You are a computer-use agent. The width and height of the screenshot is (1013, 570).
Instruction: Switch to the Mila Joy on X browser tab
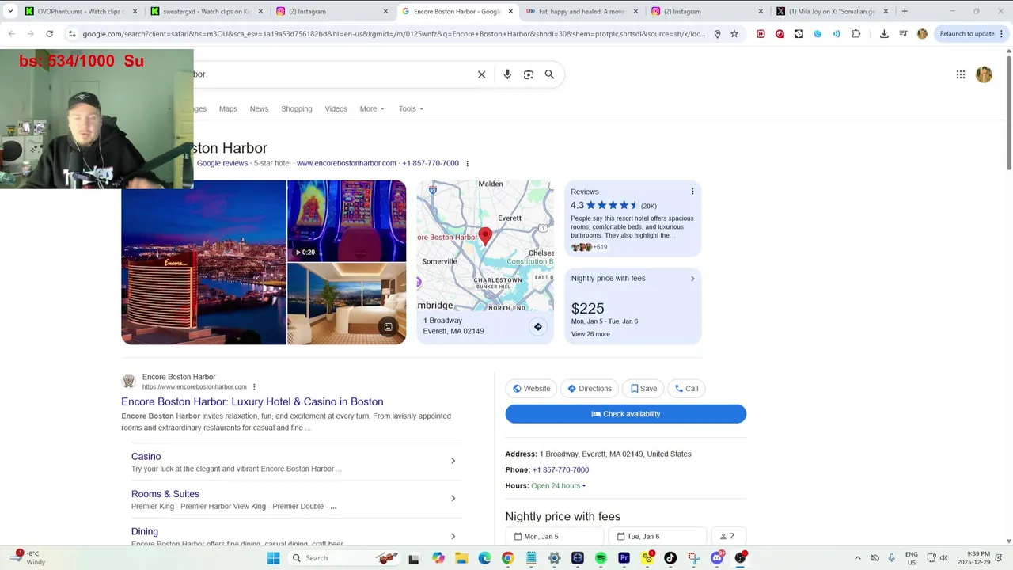click(x=831, y=11)
